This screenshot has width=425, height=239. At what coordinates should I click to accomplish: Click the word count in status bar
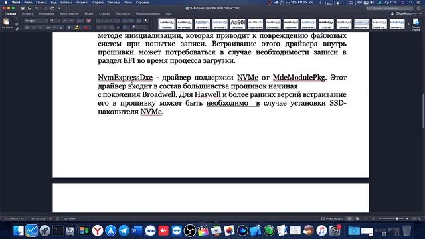coord(41,218)
